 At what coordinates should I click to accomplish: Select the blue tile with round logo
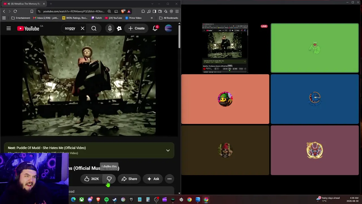point(315,99)
